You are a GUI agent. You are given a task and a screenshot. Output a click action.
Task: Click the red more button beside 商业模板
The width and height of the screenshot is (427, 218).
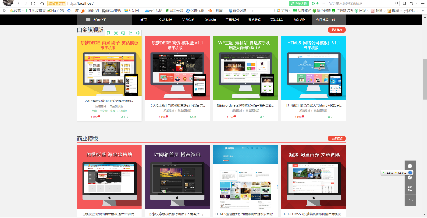click(x=336, y=138)
